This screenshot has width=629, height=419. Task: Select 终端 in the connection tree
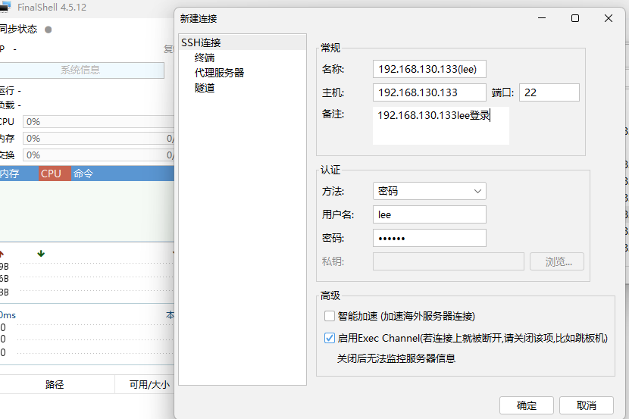click(205, 58)
